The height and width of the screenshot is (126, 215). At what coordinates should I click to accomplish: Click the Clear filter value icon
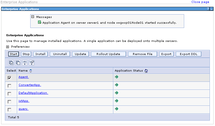coord(32,62)
